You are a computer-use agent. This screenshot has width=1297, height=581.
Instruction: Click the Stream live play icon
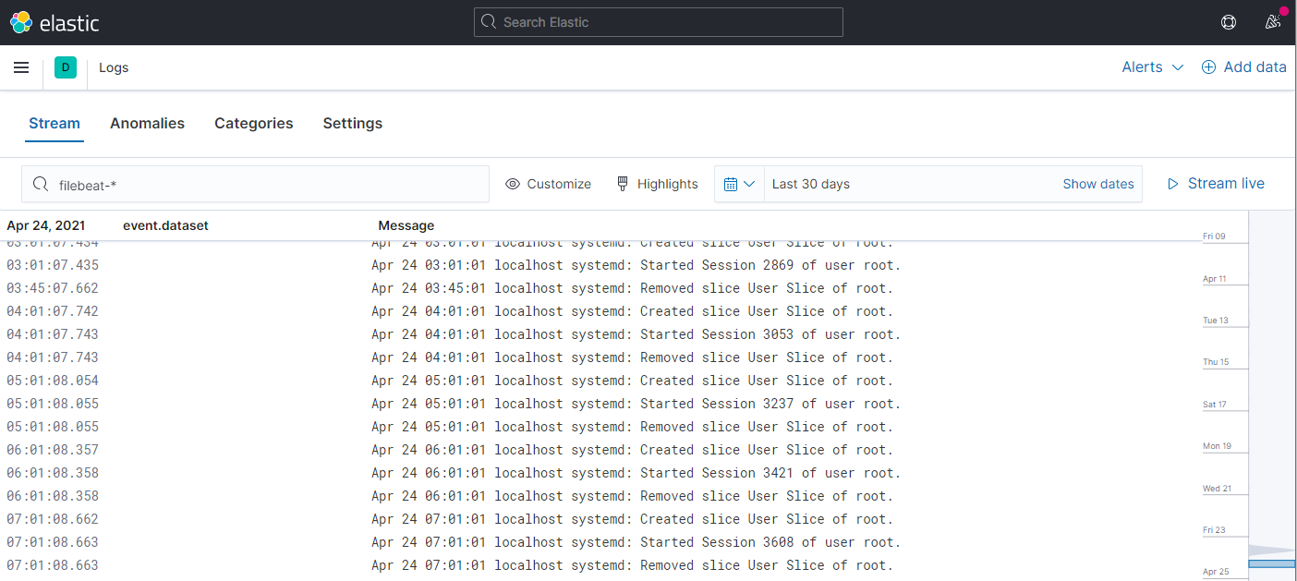point(1173,184)
